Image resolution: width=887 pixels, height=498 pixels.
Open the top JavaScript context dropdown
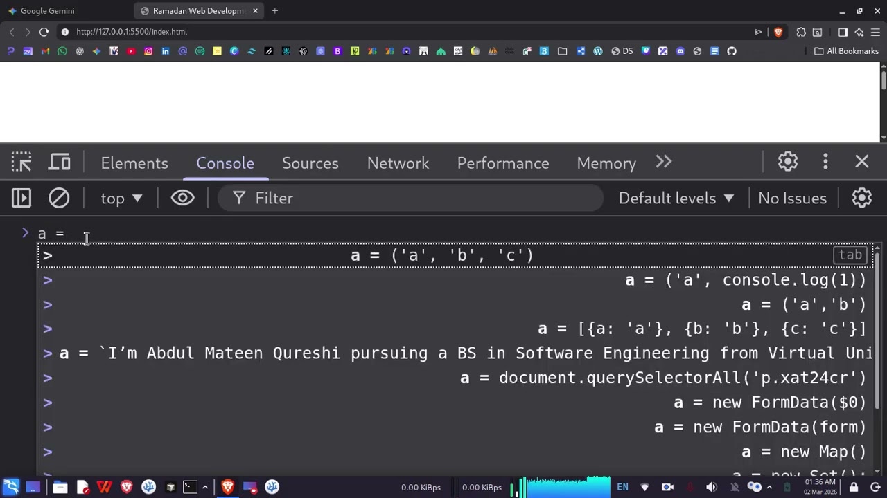(121, 199)
